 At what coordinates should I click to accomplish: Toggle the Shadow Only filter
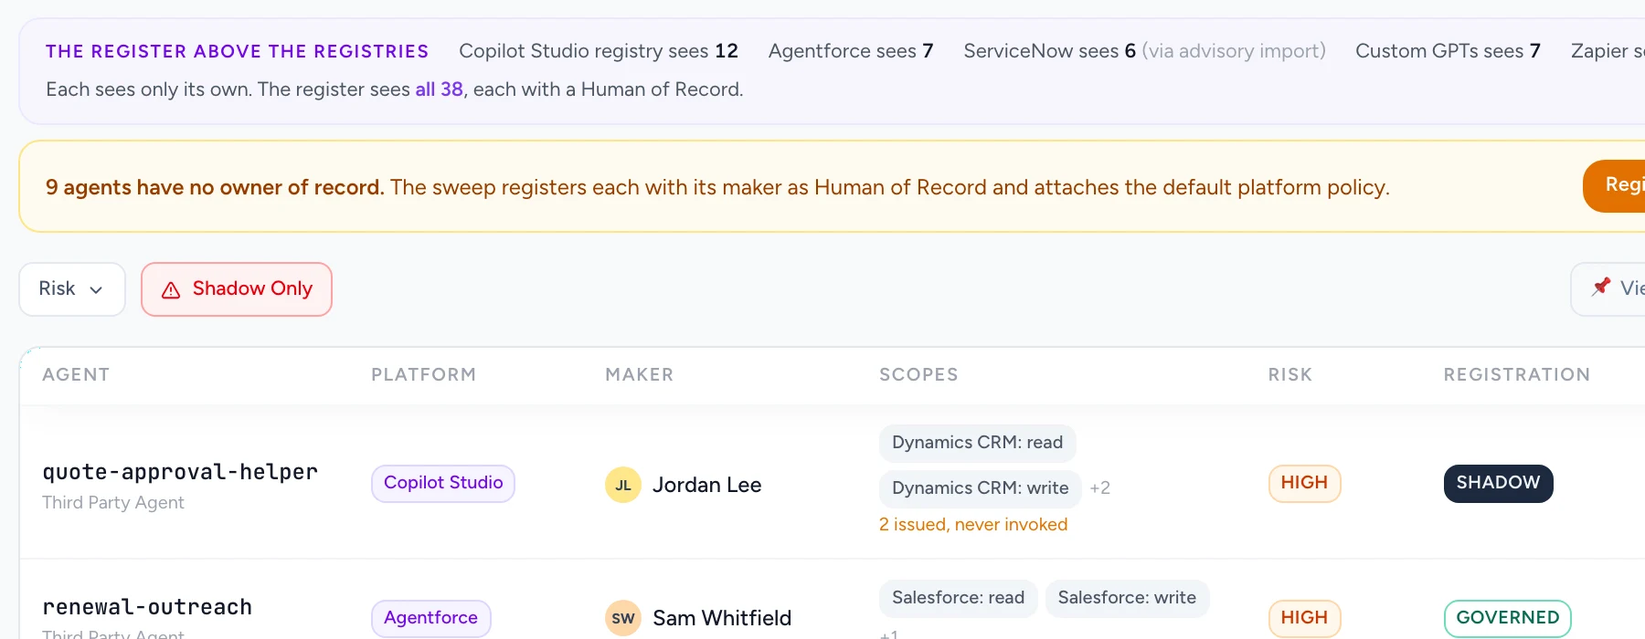coord(237,289)
